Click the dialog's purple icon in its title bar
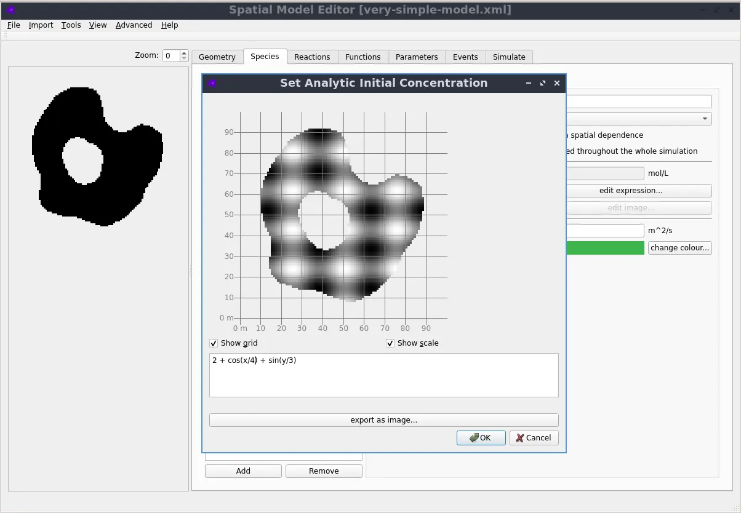Image resolution: width=741 pixels, height=513 pixels. click(212, 83)
